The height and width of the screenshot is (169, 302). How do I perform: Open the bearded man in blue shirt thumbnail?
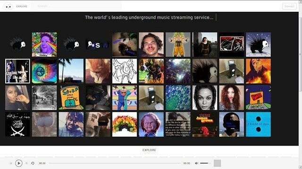coord(71,124)
